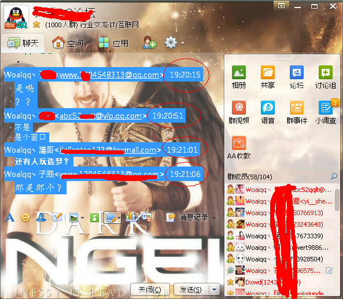The height and width of the screenshot is (299, 343).
Task: Click the vip.qq.com email link at 19:20:51
Action: tap(101, 116)
